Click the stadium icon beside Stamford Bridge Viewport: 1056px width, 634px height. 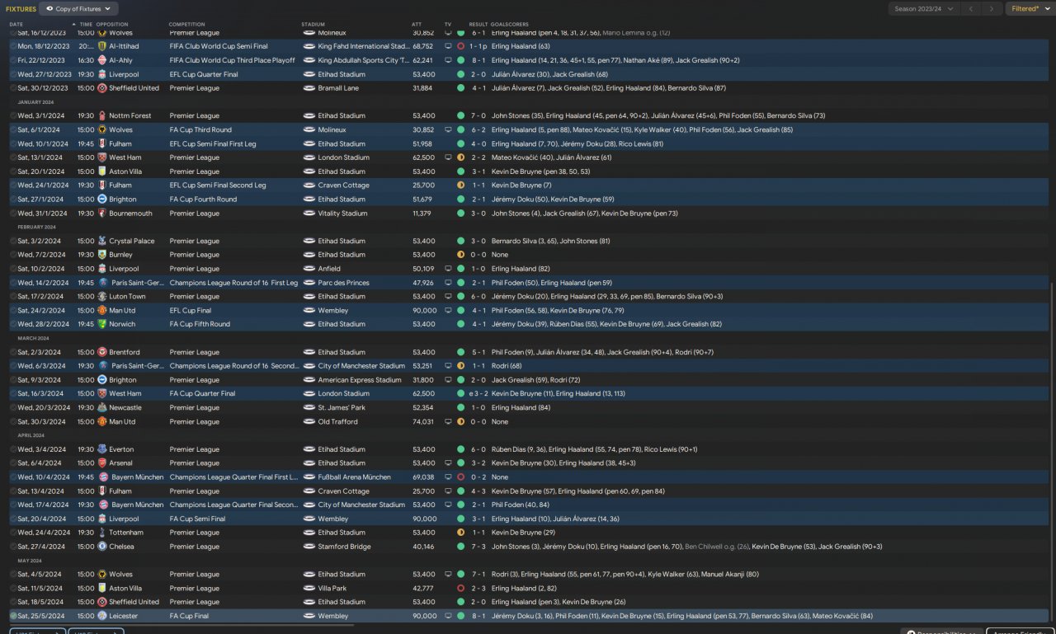(x=309, y=547)
